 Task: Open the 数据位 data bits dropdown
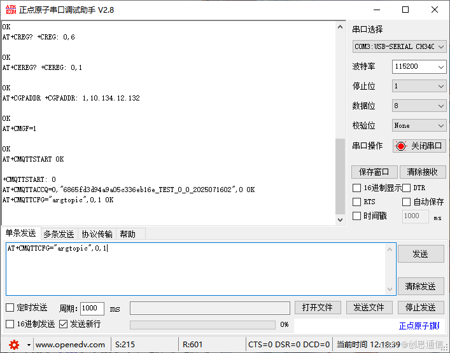419,106
